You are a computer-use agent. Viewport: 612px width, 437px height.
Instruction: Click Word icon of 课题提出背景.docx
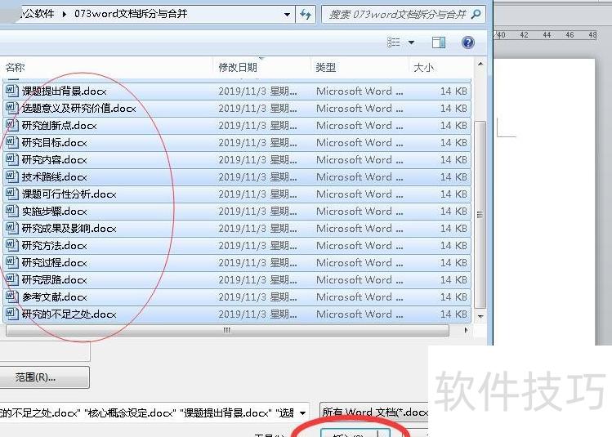coord(12,91)
